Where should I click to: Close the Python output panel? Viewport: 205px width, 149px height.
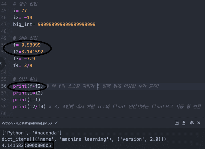[199, 123]
